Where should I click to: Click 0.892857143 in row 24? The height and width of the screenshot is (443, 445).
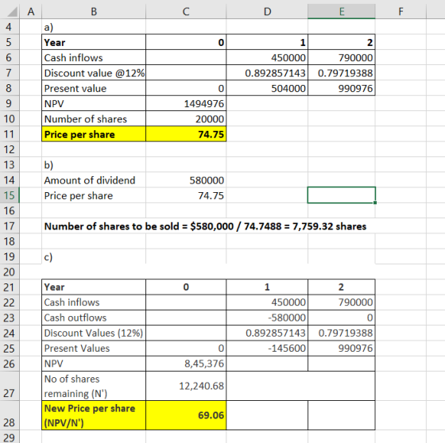267,333
